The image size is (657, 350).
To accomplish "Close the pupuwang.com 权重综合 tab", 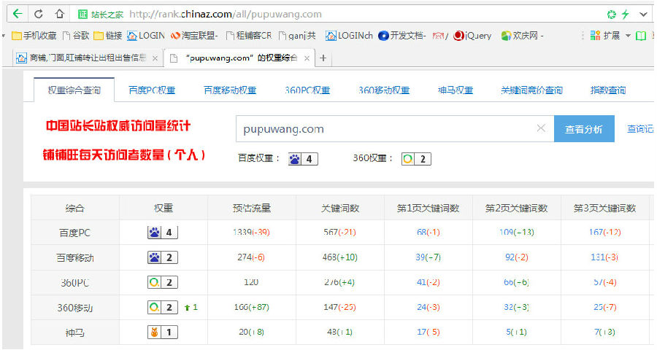I will 307,58.
